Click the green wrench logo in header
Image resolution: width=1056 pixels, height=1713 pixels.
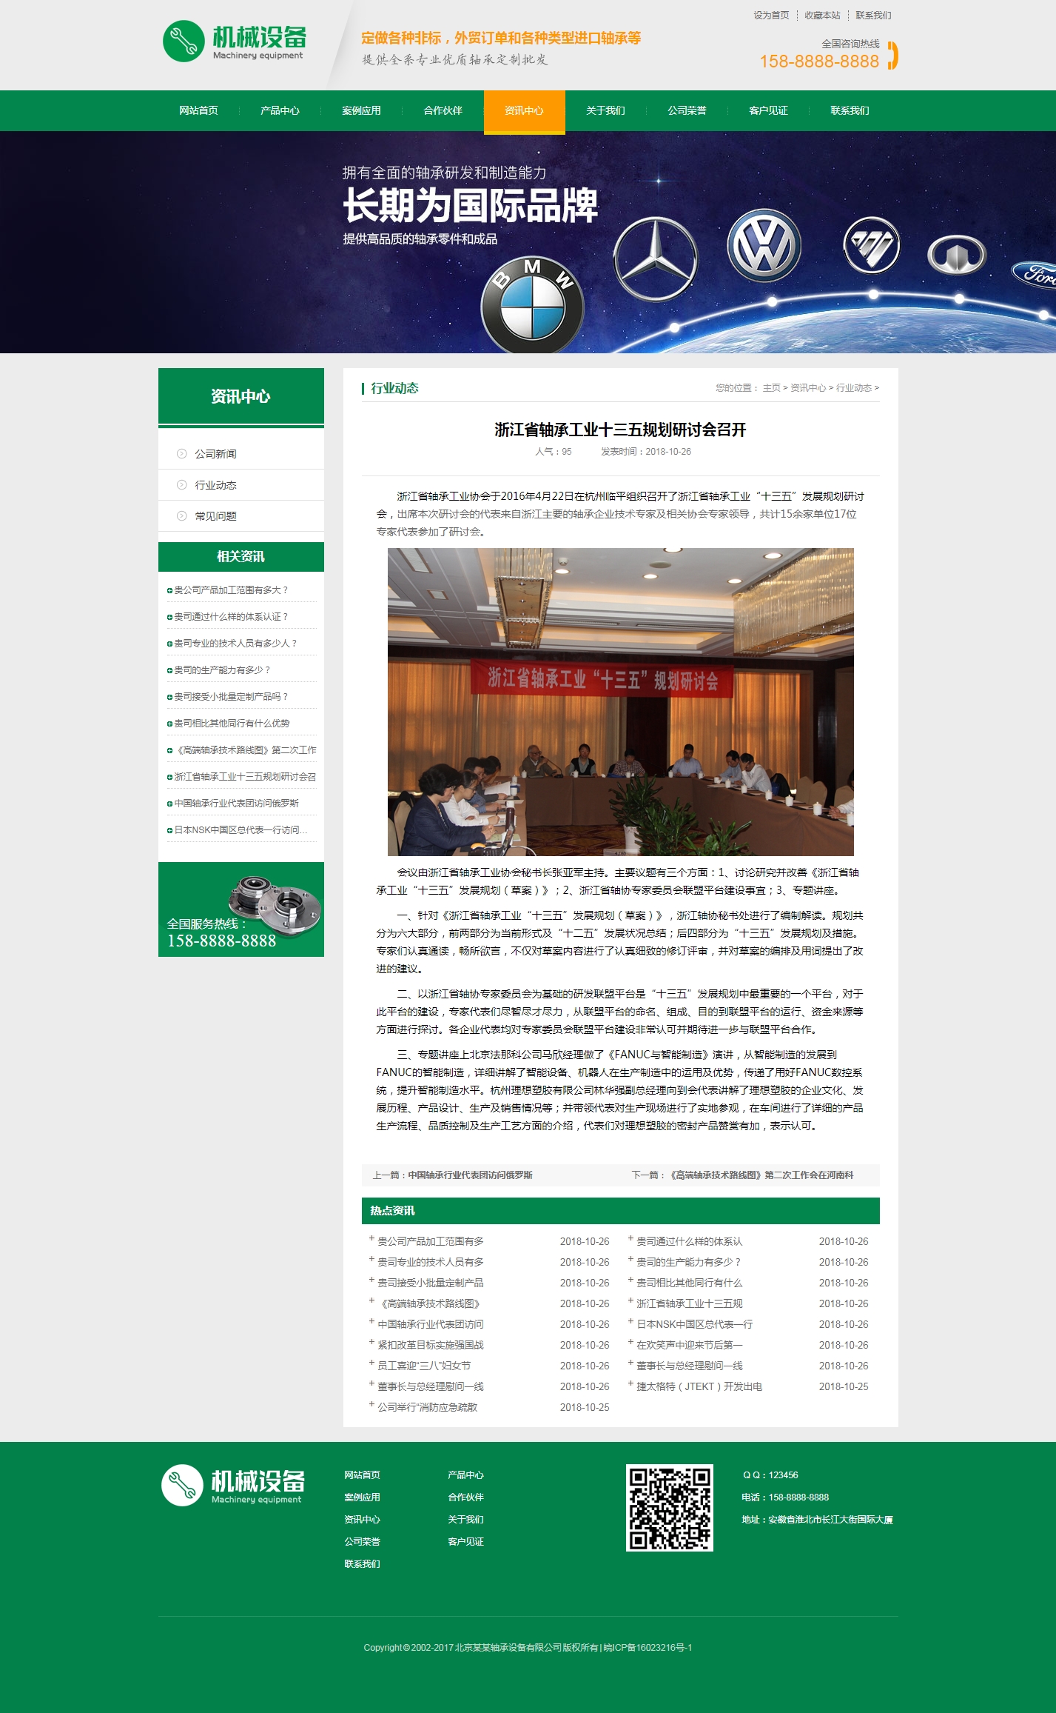(183, 41)
